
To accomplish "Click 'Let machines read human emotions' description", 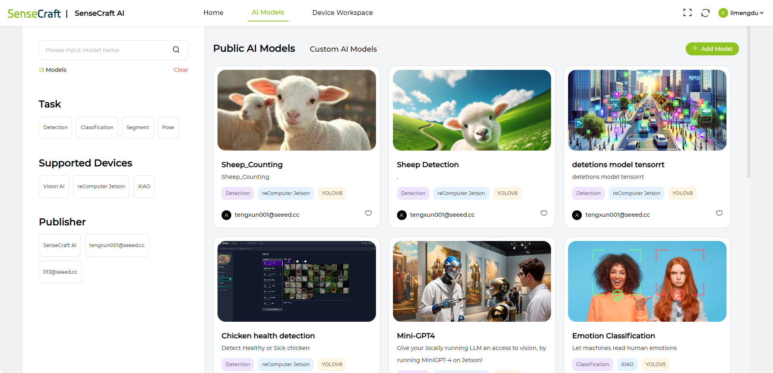I will click(x=624, y=348).
